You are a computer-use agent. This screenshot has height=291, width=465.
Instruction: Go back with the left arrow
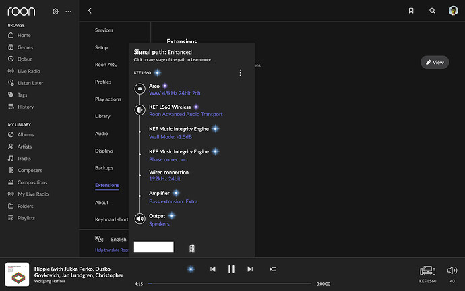(x=90, y=11)
